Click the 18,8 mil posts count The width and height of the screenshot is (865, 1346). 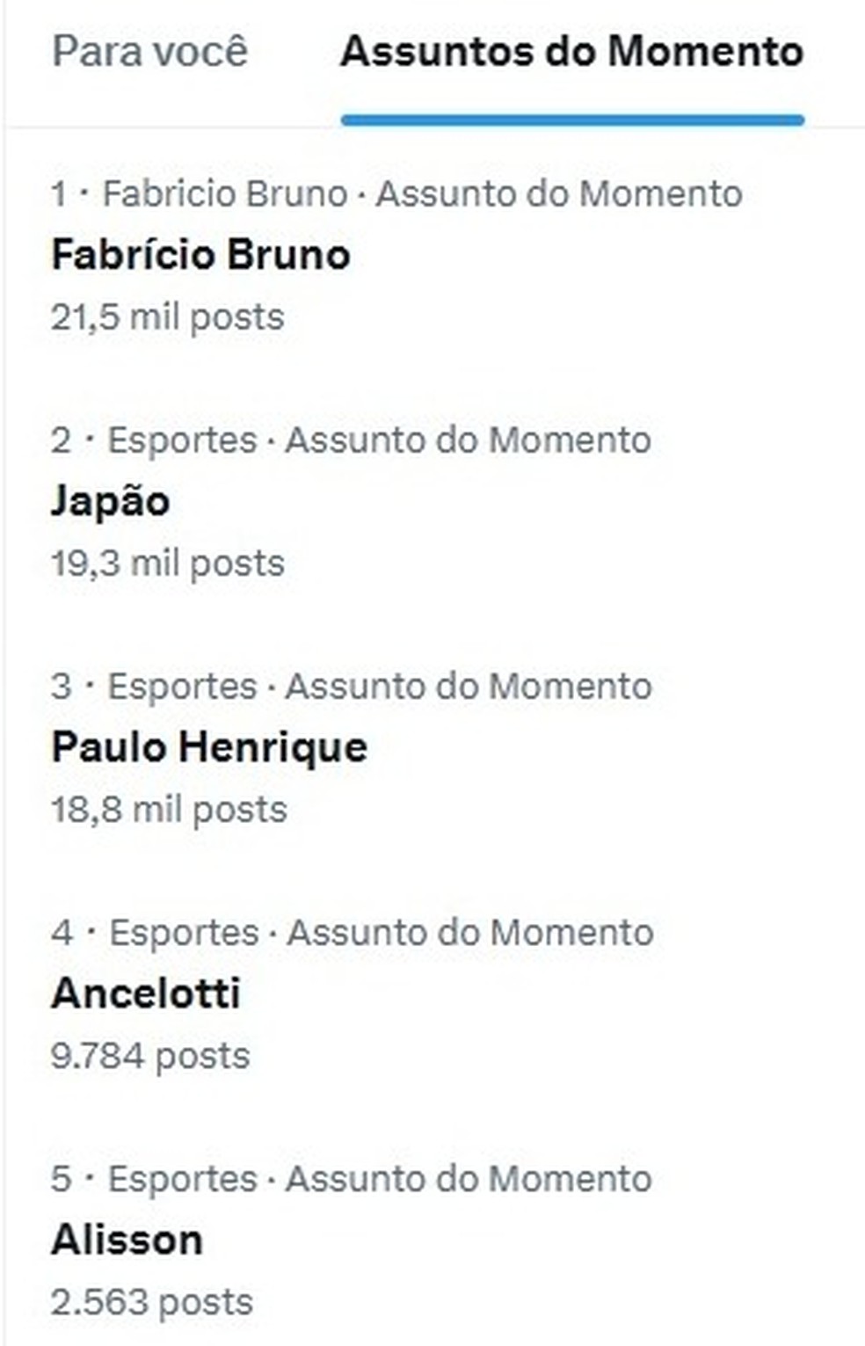point(169,810)
